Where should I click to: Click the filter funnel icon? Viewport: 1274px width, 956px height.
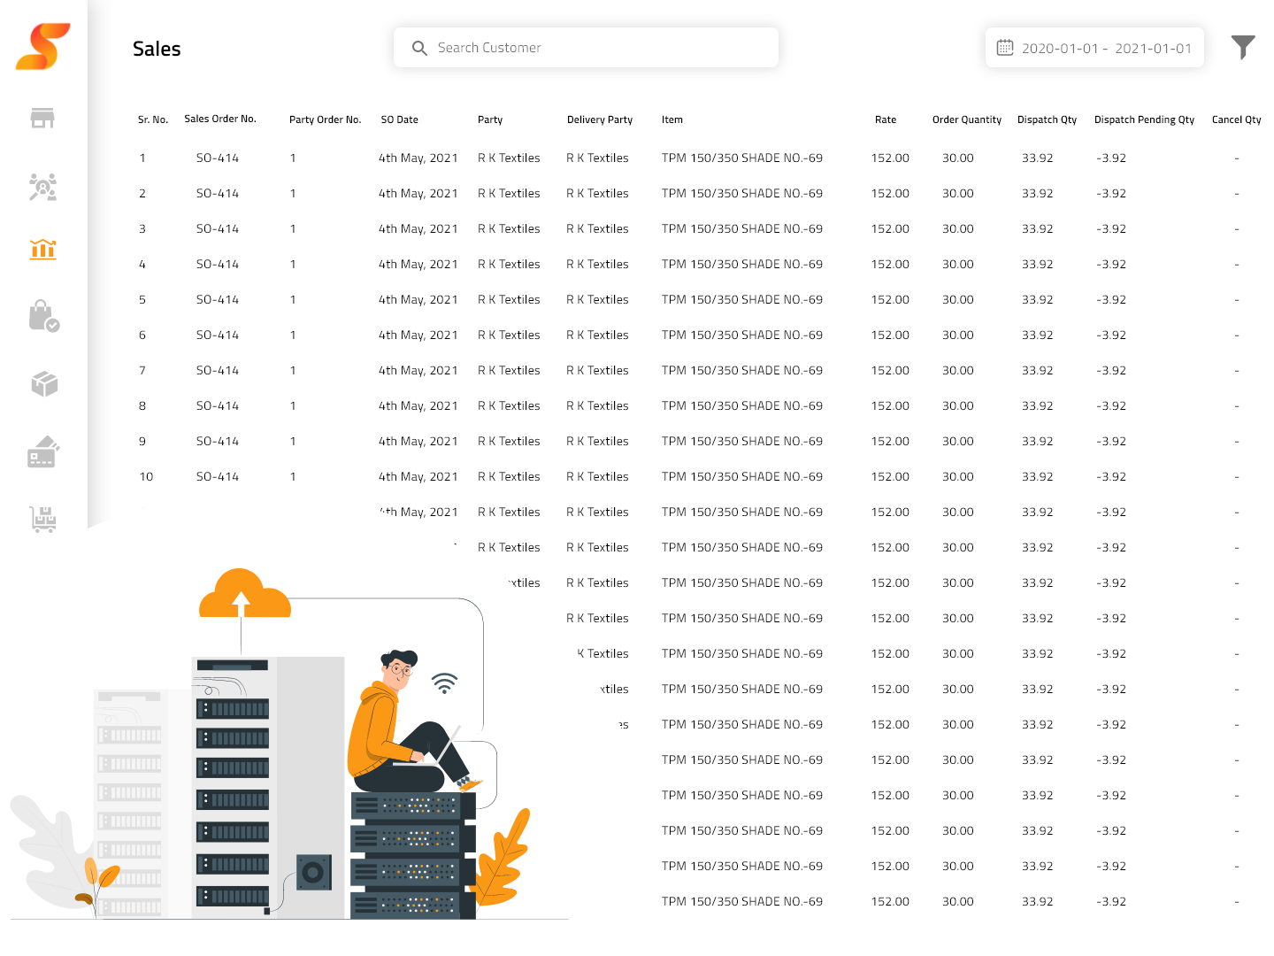1243,46
